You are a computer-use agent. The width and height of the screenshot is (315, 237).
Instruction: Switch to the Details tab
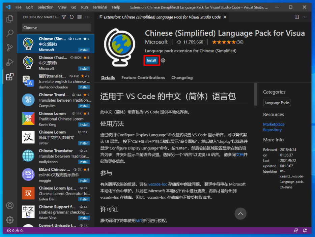click(108, 77)
